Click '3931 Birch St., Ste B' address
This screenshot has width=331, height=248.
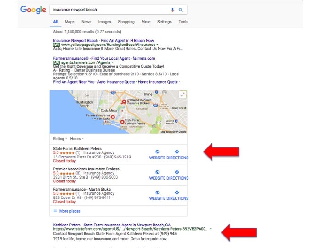(70, 177)
